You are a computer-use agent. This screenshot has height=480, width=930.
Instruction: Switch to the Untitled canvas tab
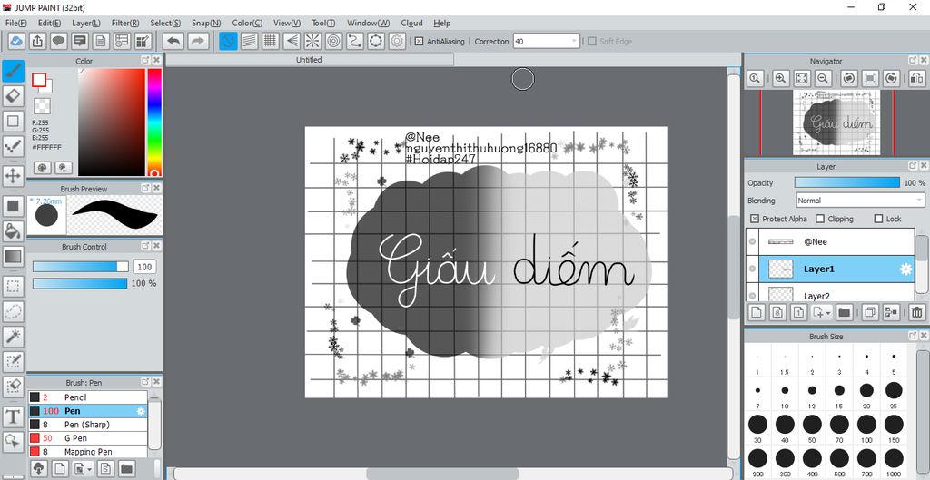point(309,60)
